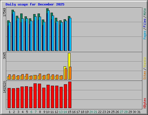Click green weekend day 6 label
Viewport: 148px width, 115px height.
click(x=31, y=112)
